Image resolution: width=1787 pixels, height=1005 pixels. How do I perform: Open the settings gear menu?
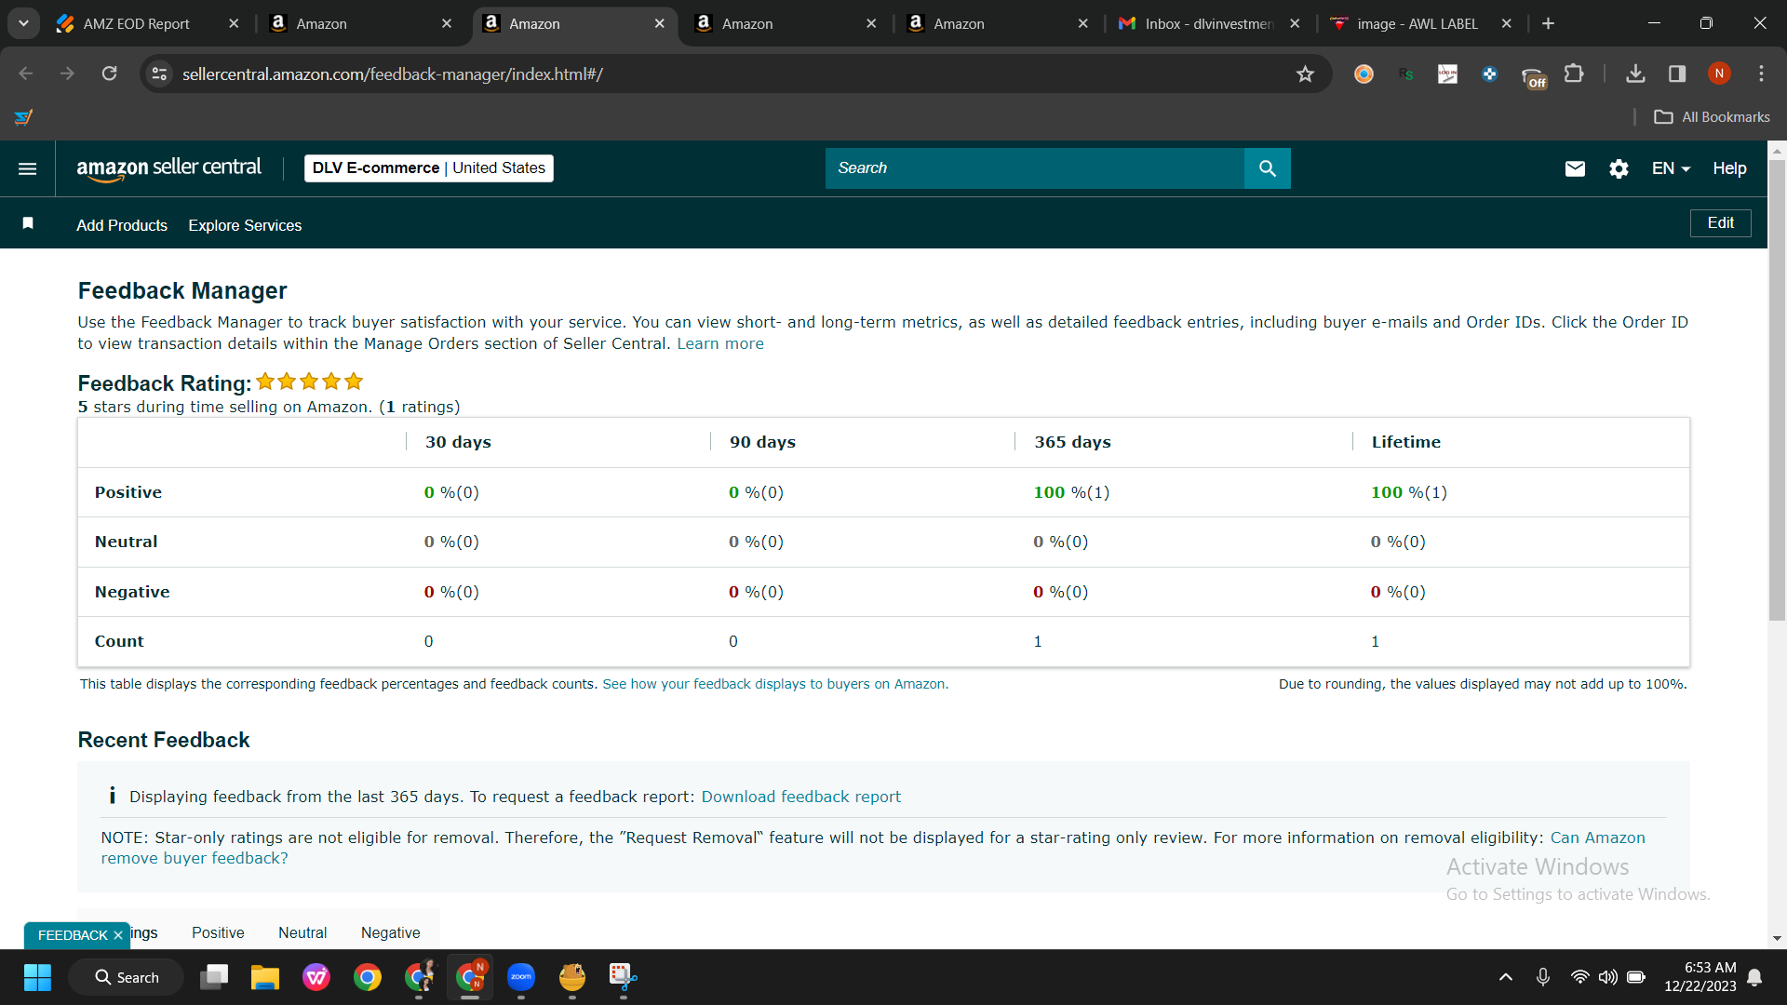[1619, 168]
